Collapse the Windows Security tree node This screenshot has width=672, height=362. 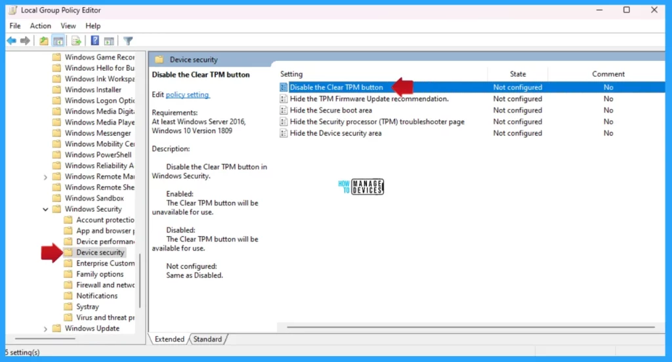pyautogui.click(x=45, y=209)
